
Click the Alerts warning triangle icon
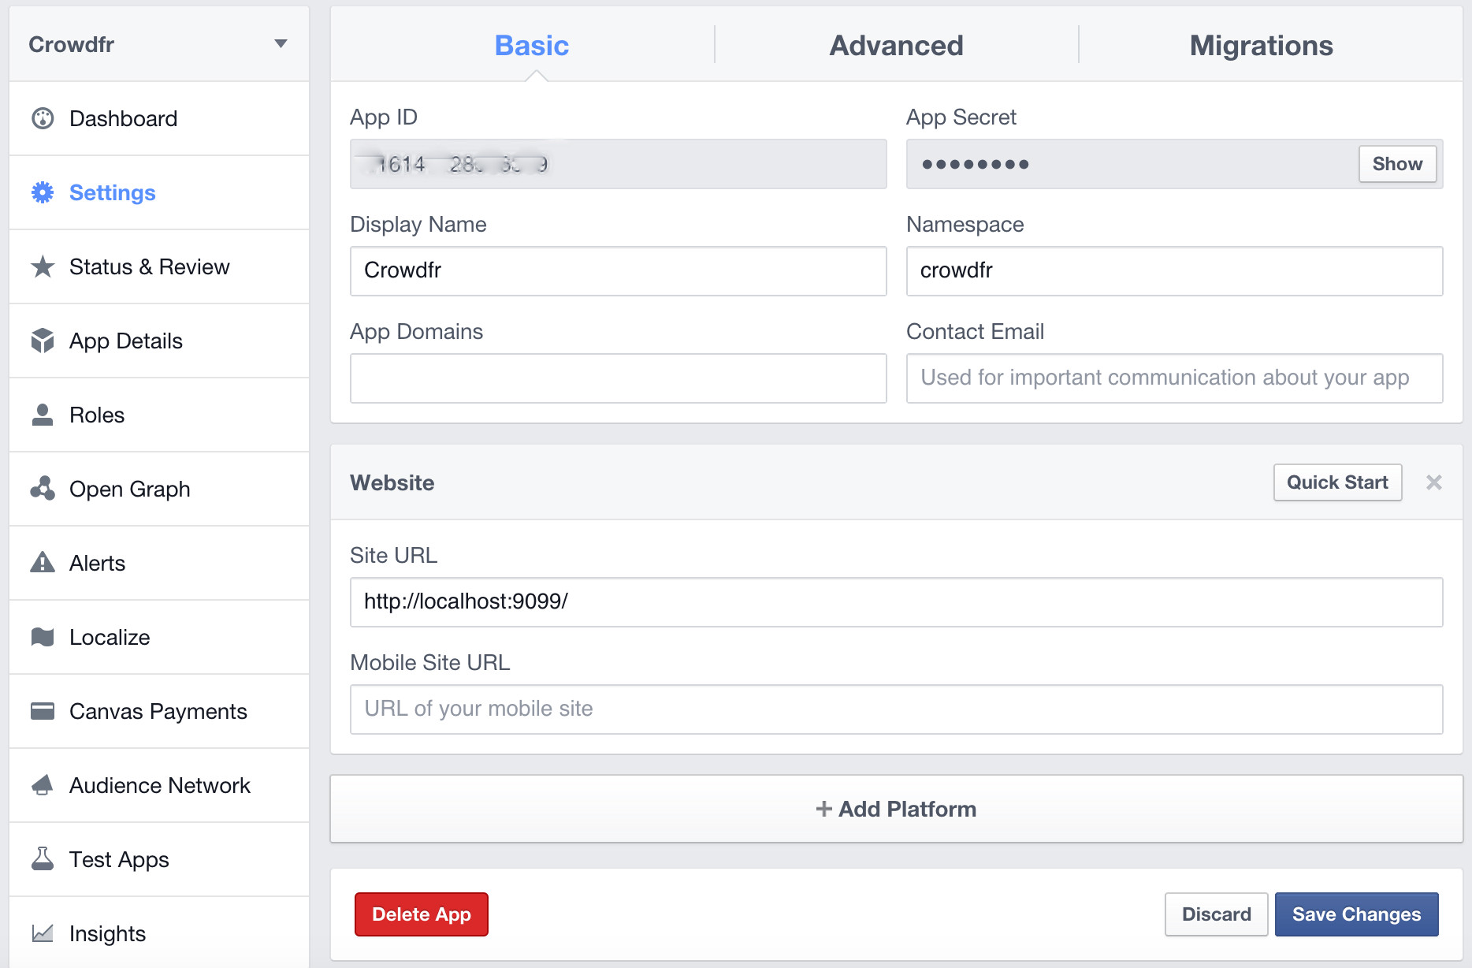[43, 563]
